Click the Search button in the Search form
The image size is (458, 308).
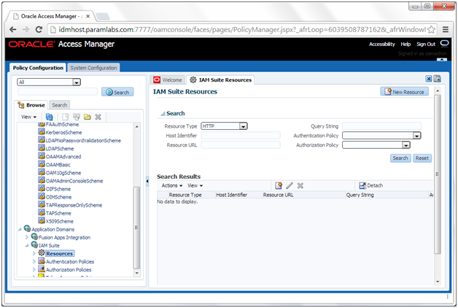coord(400,158)
